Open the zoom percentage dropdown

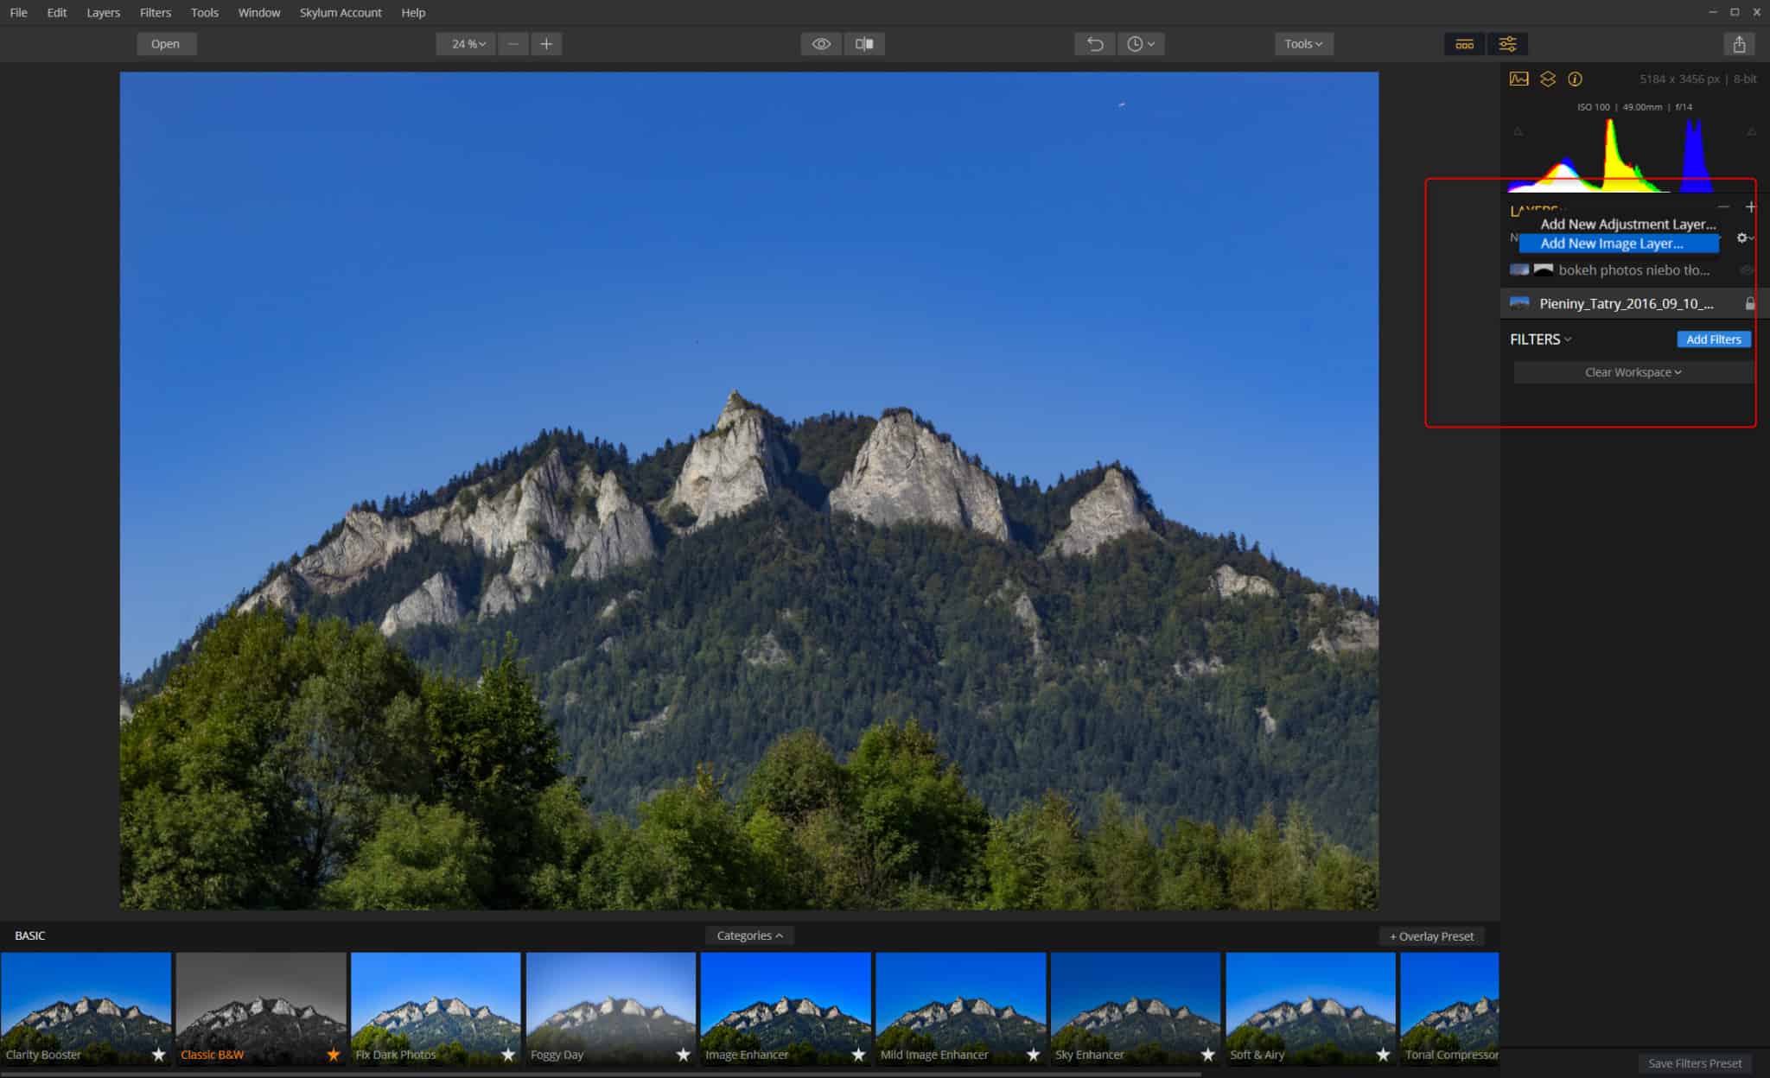coord(468,44)
